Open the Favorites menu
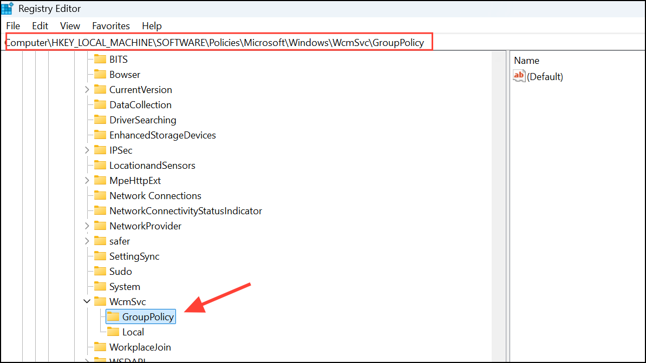Screen dimensions: 646x363 tap(111, 26)
